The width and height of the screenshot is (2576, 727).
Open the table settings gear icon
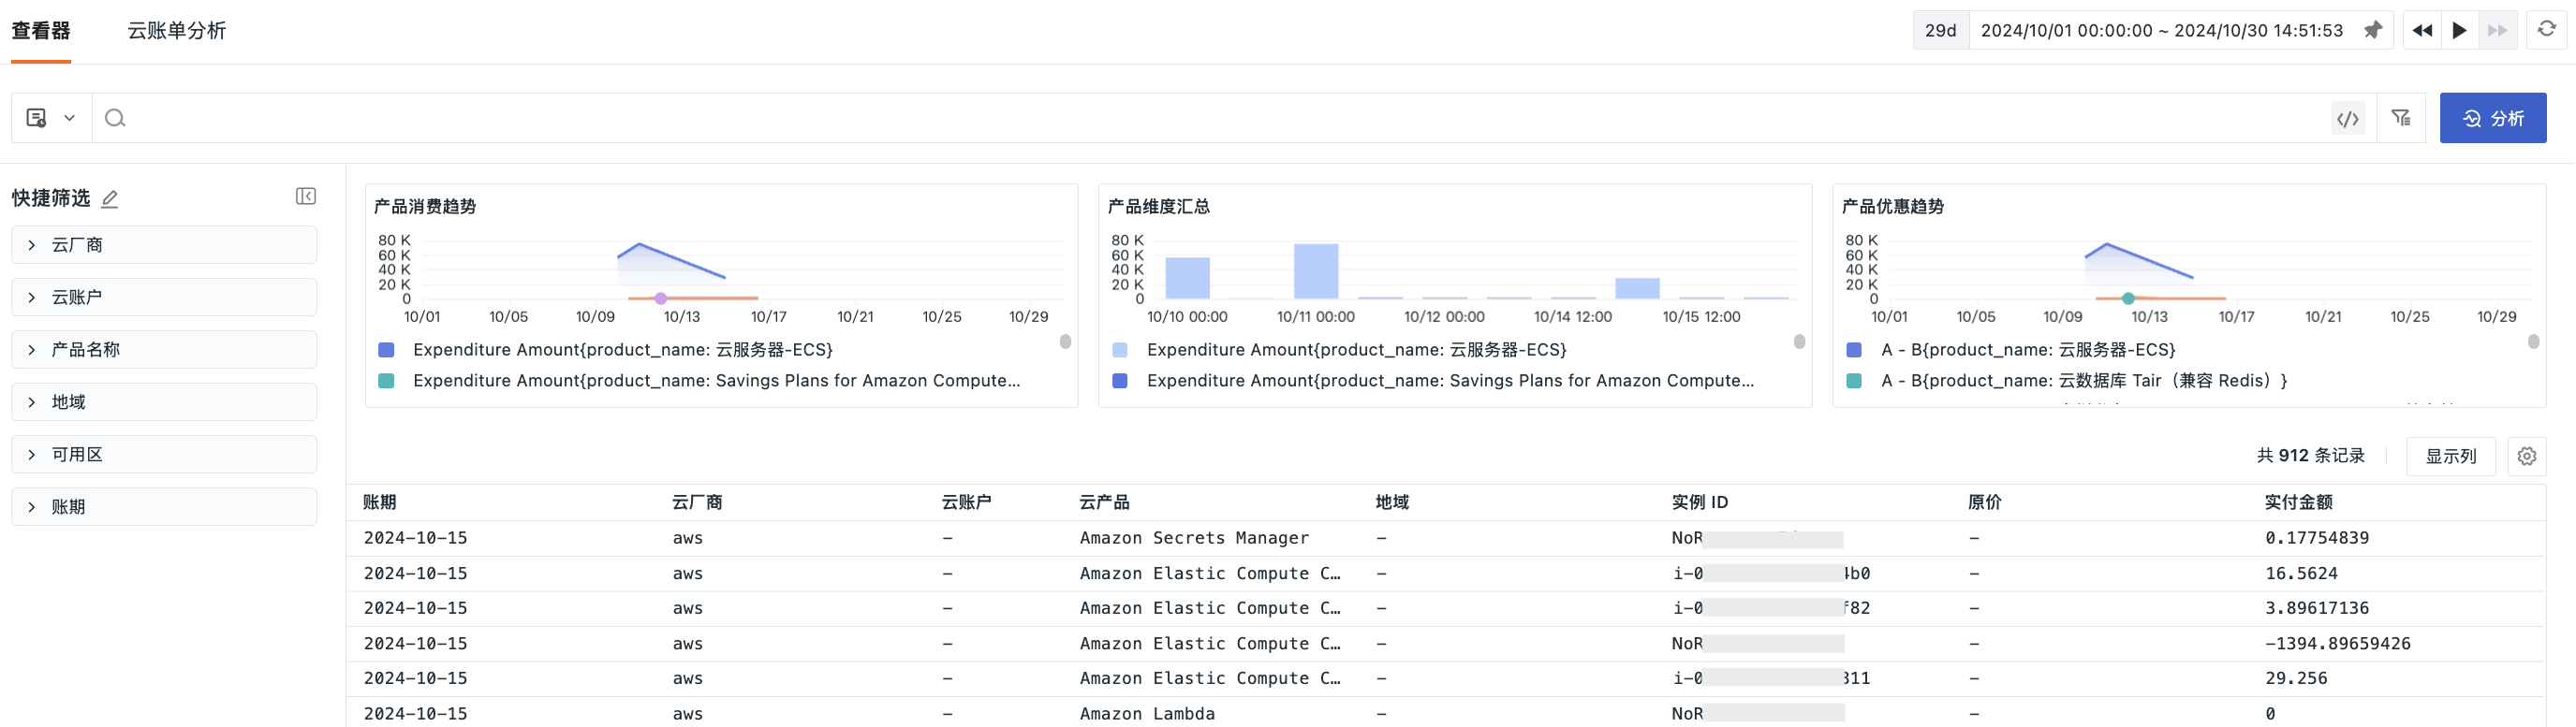coord(2526,457)
